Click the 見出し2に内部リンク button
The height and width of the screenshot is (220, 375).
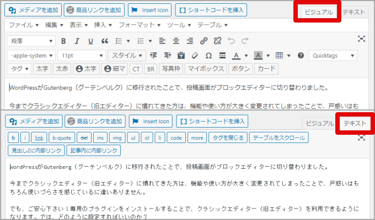pyautogui.click(x=36, y=150)
